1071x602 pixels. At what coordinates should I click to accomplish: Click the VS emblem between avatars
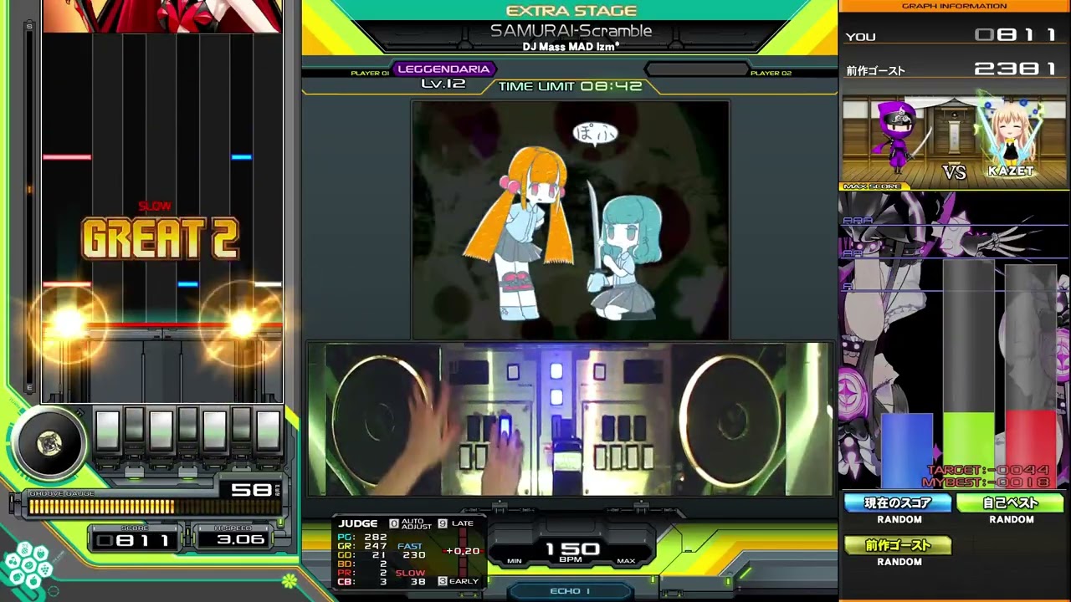[955, 171]
